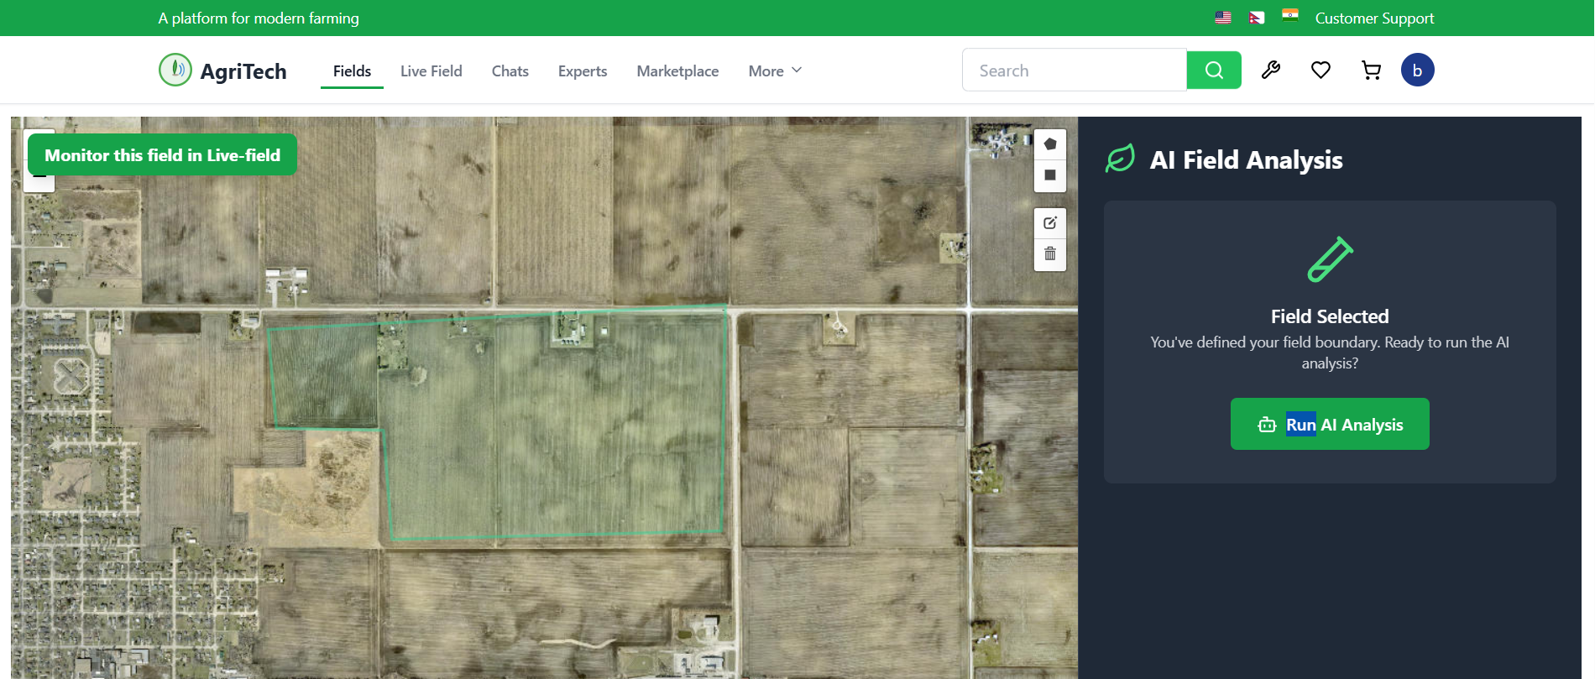Open the Marketplace tab
The image size is (1595, 679).
[677, 71]
